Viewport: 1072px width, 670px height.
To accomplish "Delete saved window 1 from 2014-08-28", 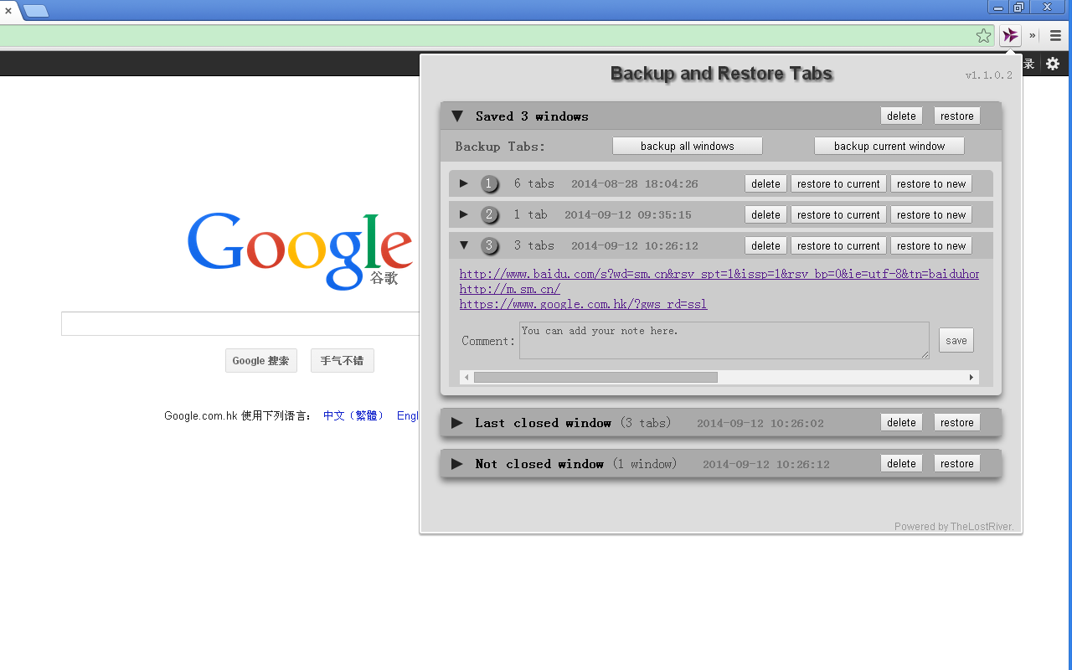I will (765, 183).
